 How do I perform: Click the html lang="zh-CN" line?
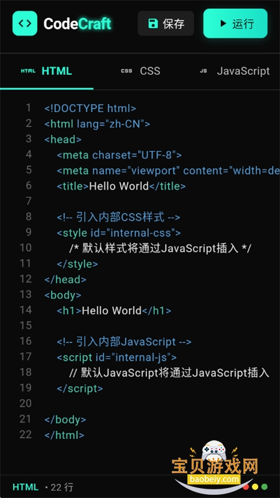point(97,124)
